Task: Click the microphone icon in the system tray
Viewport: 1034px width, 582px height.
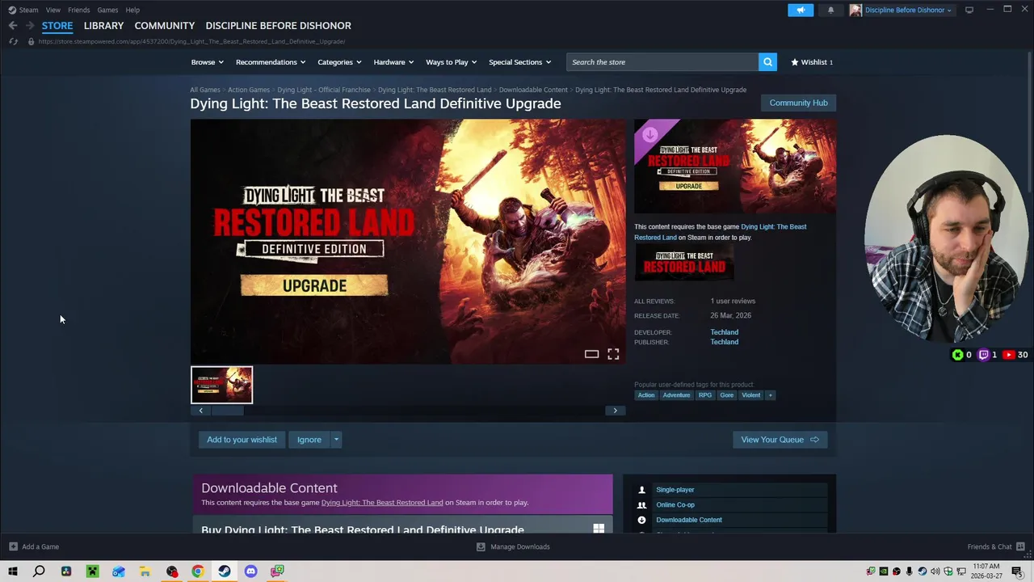Action: point(910,571)
